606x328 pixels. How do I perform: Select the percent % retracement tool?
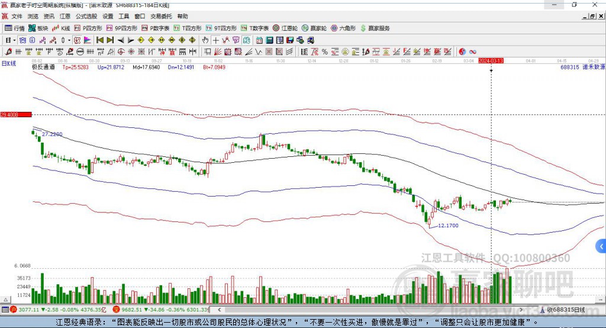pos(325,52)
